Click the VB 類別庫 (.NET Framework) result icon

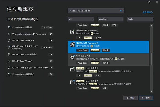(72, 44)
